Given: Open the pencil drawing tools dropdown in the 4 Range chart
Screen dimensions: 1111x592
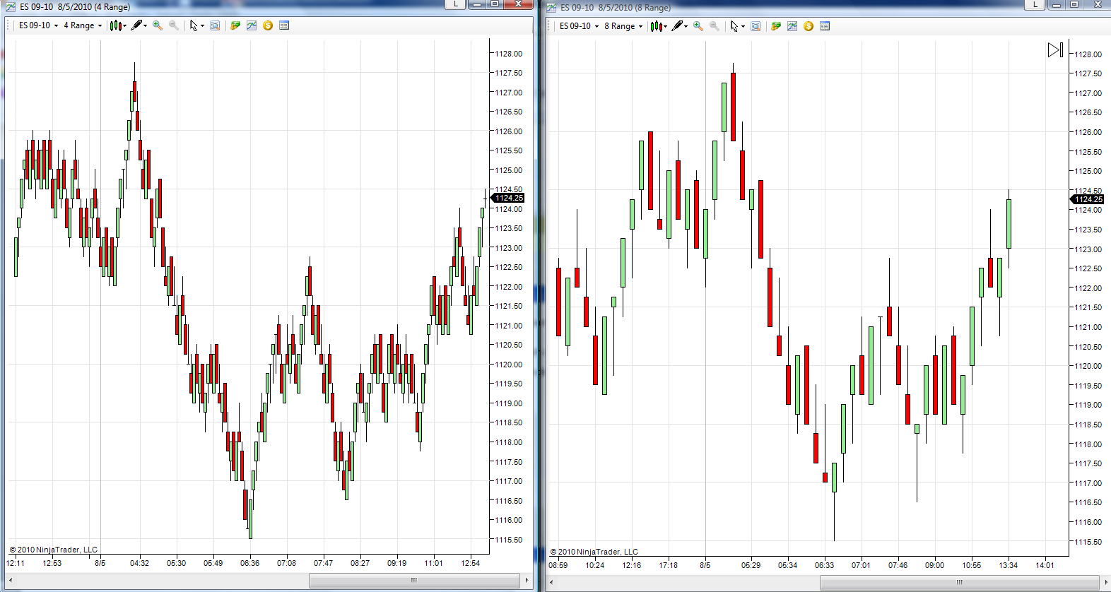Looking at the screenshot, I should (x=139, y=25).
